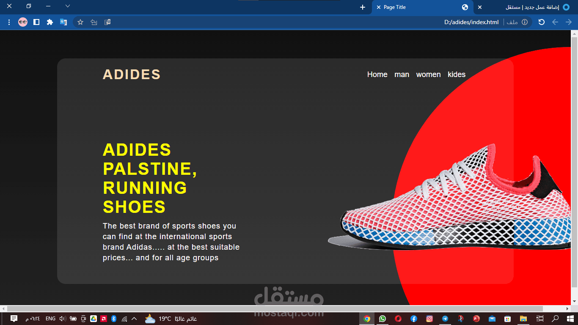The image size is (578, 325).
Task: Open Windows taskbar search
Action: [x=555, y=319]
